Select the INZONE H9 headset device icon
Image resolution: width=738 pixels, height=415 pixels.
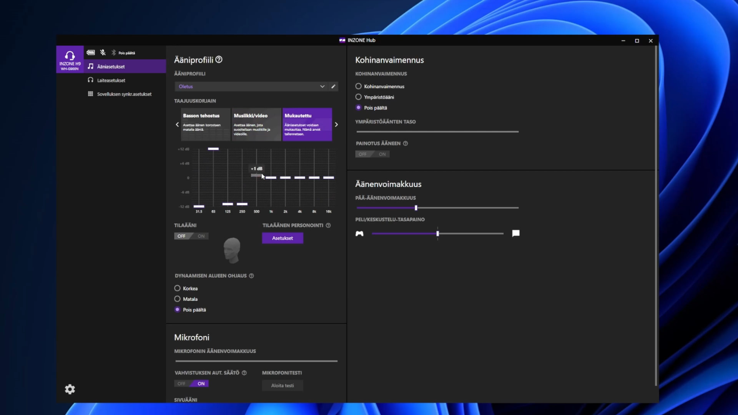point(70,59)
